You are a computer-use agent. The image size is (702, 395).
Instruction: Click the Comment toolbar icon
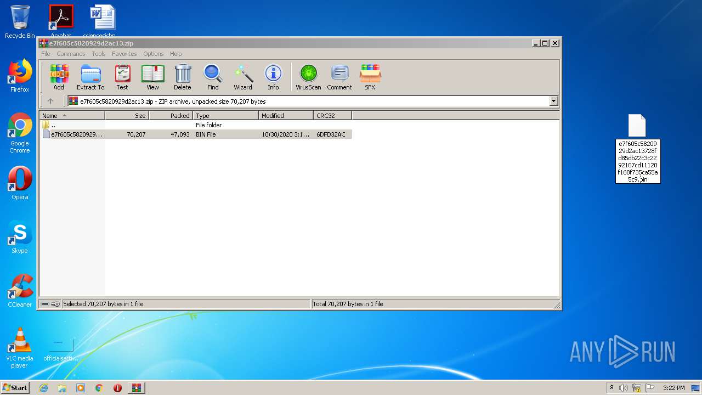[339, 77]
